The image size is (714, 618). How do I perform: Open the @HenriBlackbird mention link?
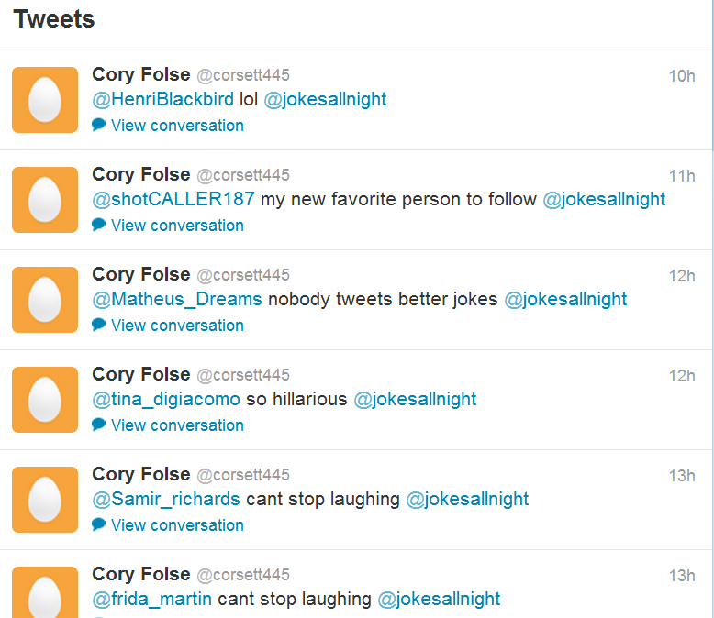click(162, 99)
